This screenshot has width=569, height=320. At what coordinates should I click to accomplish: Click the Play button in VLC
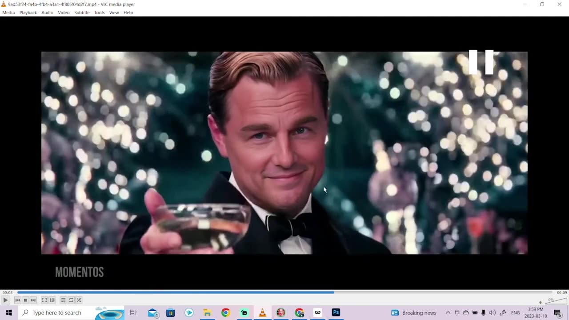[5, 300]
